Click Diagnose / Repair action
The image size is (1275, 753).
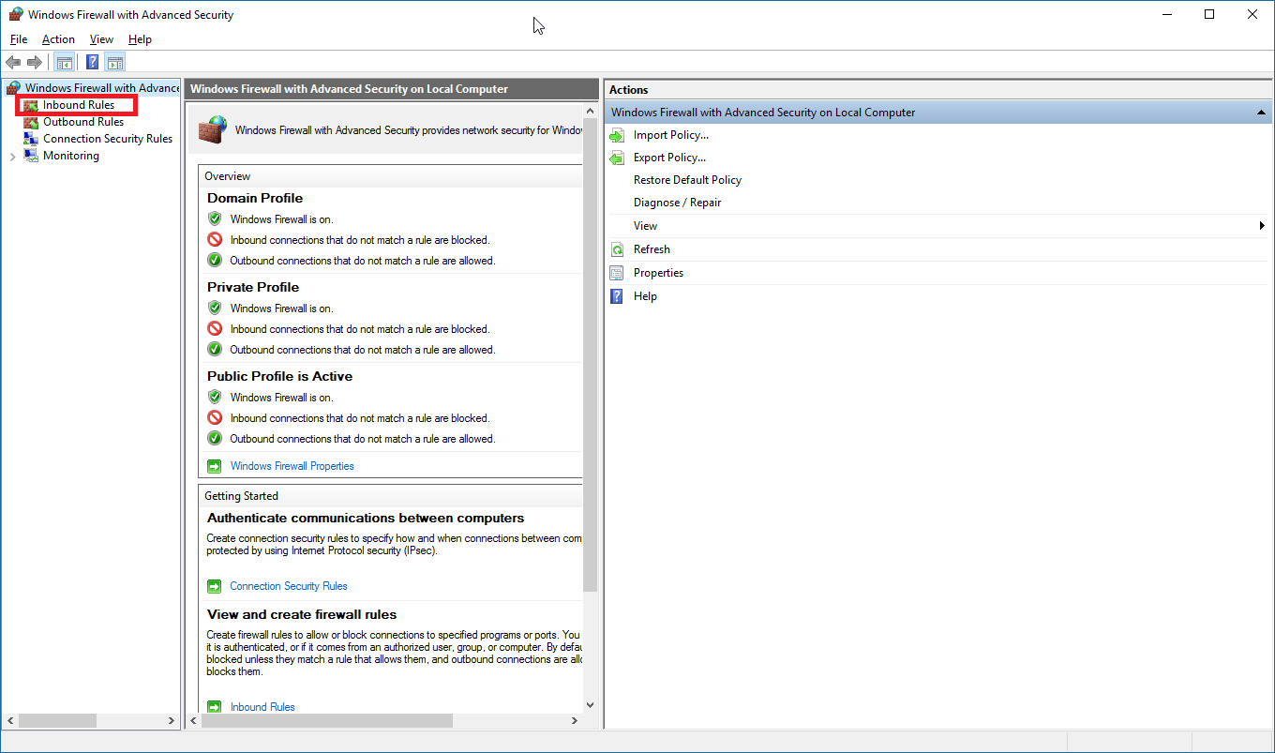pos(678,203)
